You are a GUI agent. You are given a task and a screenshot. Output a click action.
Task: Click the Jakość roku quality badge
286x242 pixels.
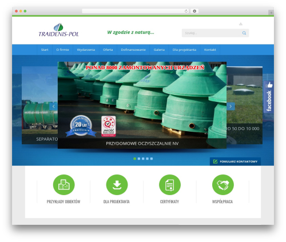[109, 126]
